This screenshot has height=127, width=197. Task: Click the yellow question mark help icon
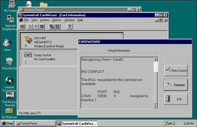tap(69, 26)
